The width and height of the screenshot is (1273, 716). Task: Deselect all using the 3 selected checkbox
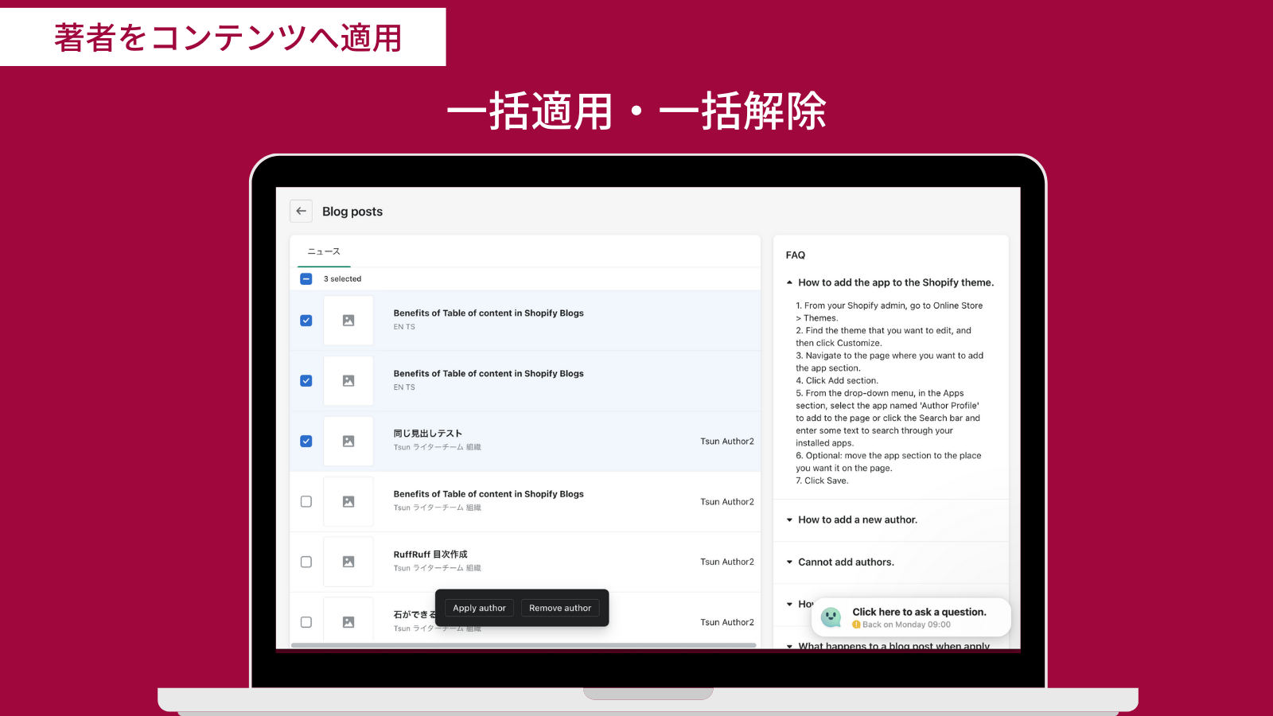[306, 279]
